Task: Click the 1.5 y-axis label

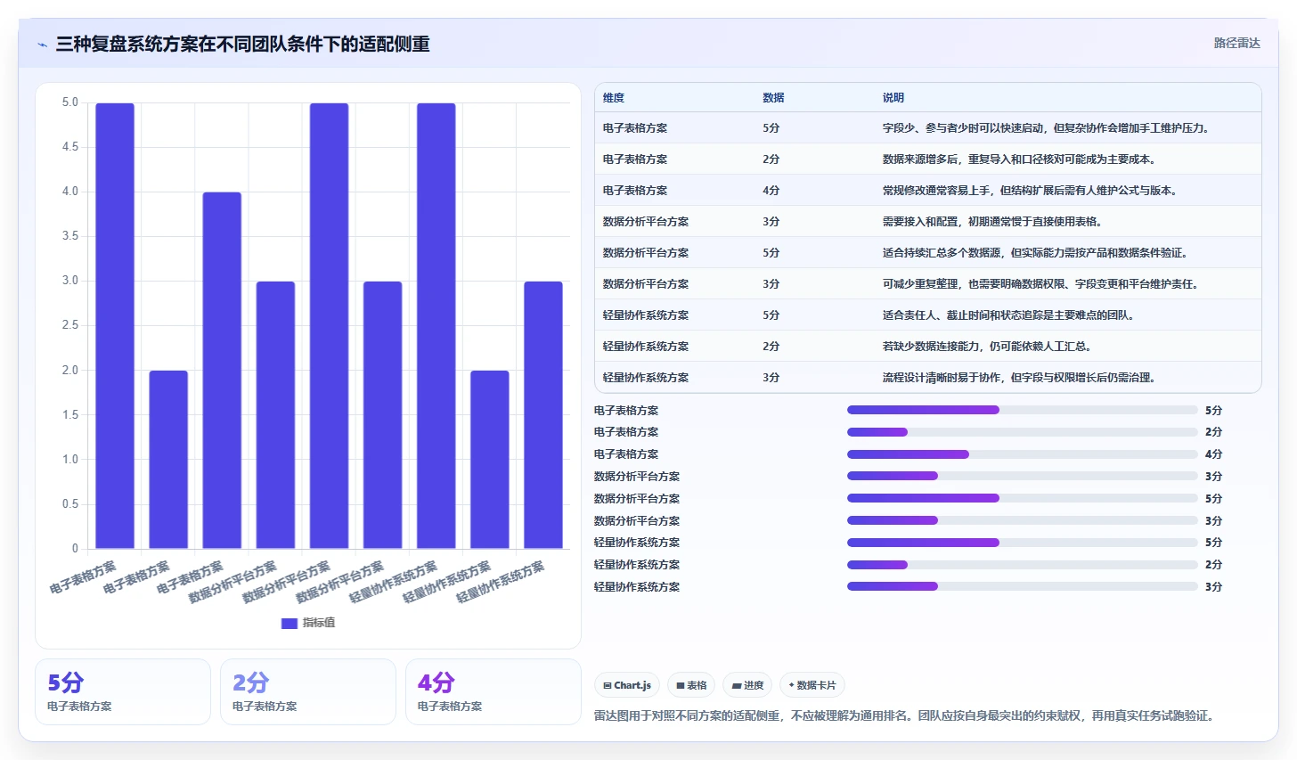Action: click(69, 415)
